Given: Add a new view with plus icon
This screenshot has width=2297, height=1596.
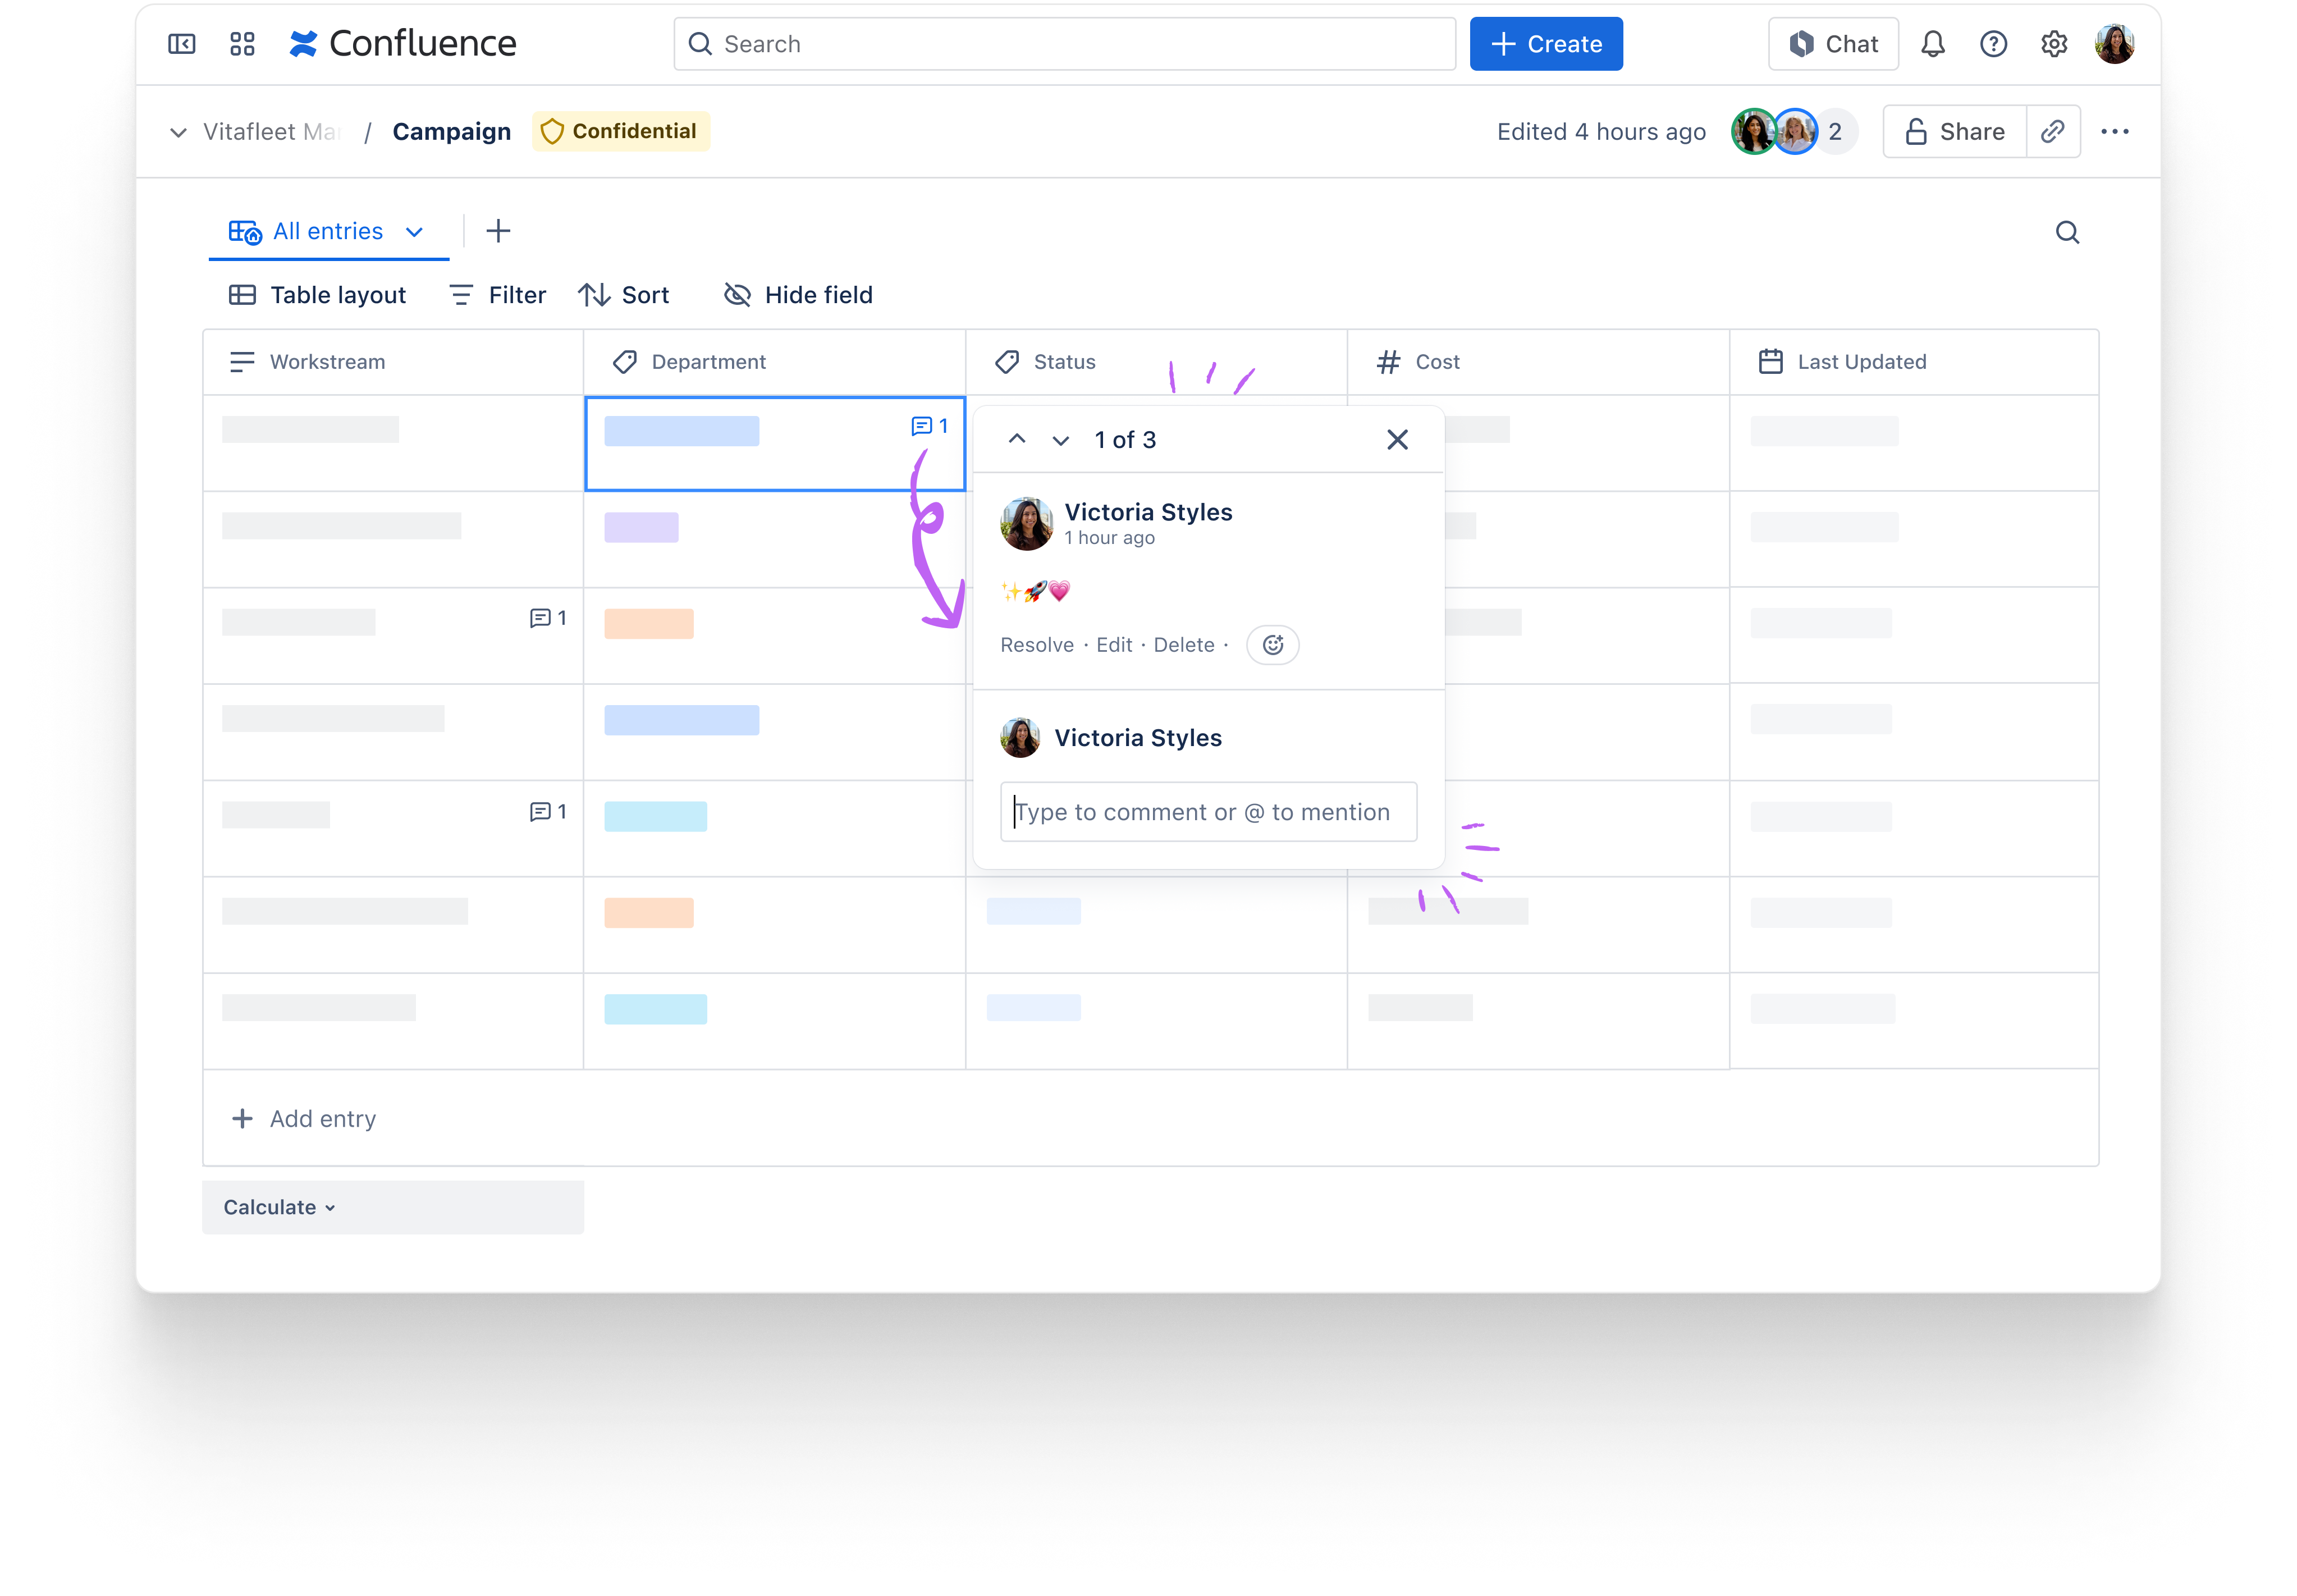Looking at the screenshot, I should (498, 231).
